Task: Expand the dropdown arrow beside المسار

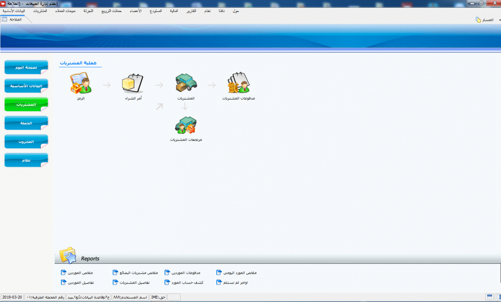Action: (x=500, y=20)
